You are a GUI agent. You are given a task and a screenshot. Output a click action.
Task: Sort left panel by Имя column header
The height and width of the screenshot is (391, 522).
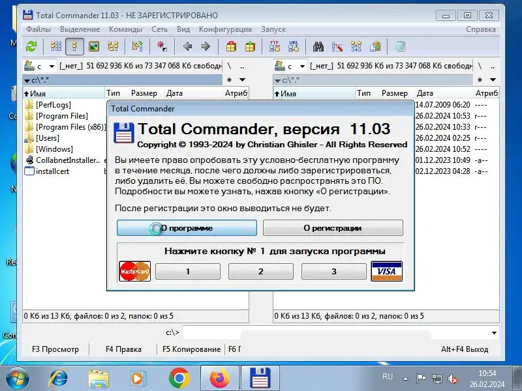(63, 93)
